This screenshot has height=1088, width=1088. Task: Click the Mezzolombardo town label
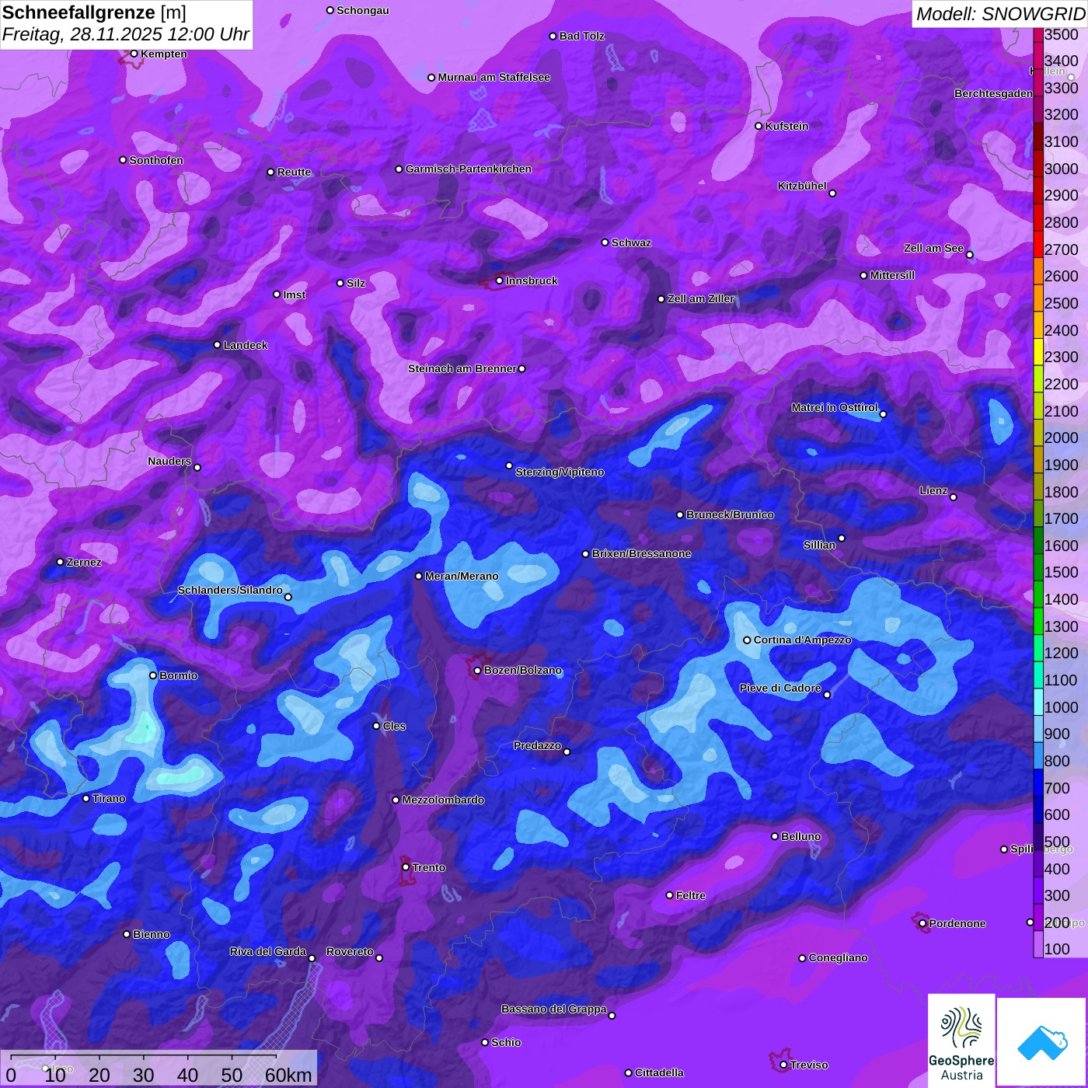point(443,800)
